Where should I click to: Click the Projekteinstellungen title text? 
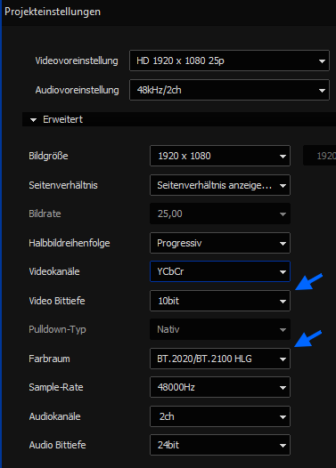point(53,12)
